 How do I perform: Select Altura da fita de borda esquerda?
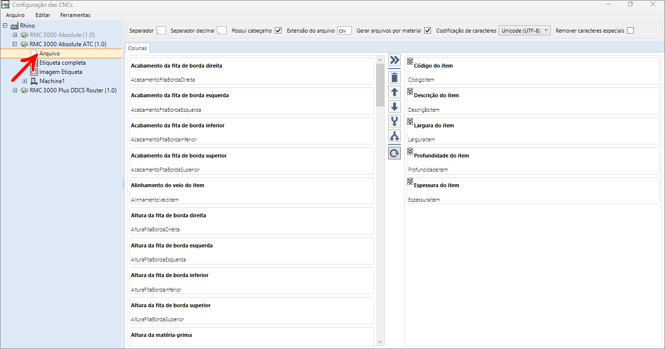[251, 251]
